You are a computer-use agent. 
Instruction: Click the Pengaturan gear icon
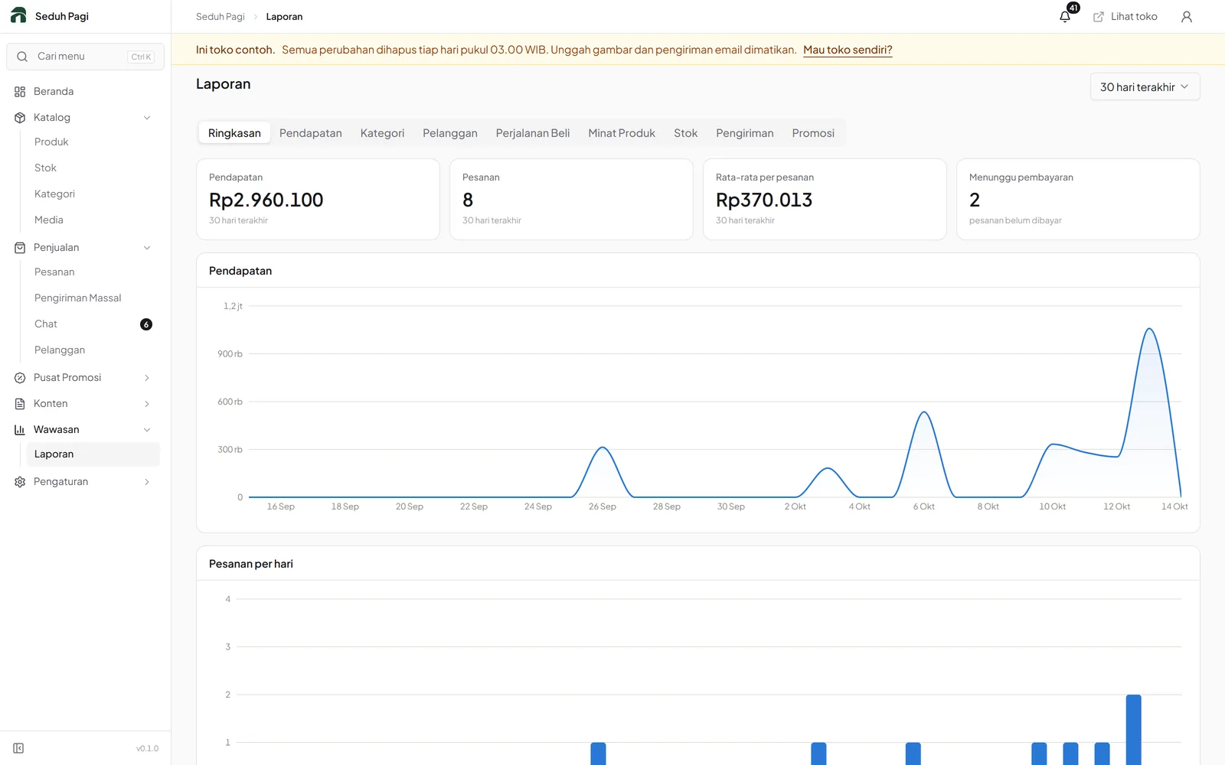pos(20,482)
